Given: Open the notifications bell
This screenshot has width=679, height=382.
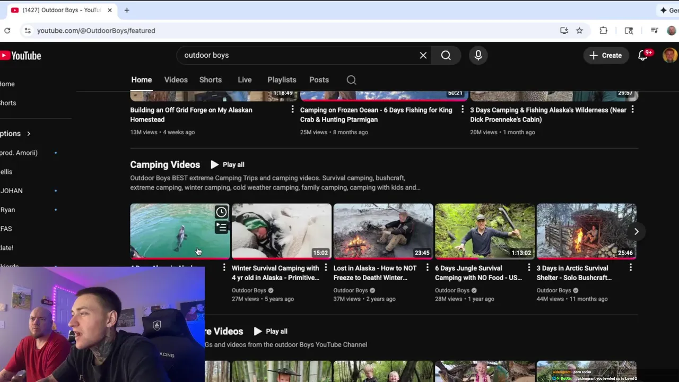Looking at the screenshot, I should coord(643,55).
